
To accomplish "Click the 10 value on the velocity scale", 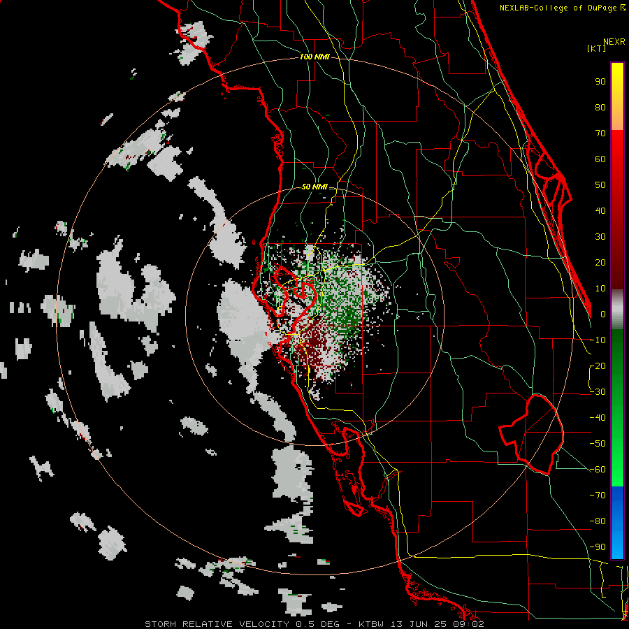I will click(x=600, y=289).
